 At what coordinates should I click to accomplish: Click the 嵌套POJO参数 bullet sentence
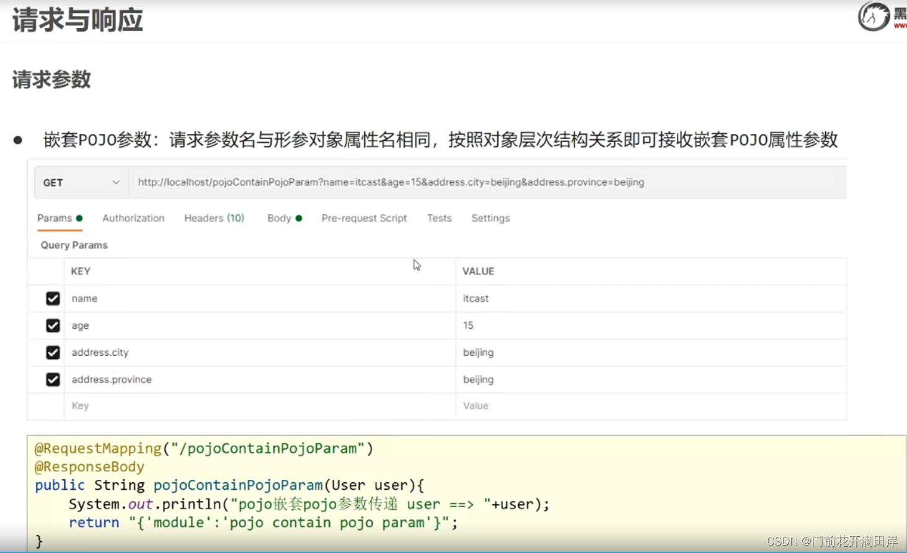(x=440, y=139)
